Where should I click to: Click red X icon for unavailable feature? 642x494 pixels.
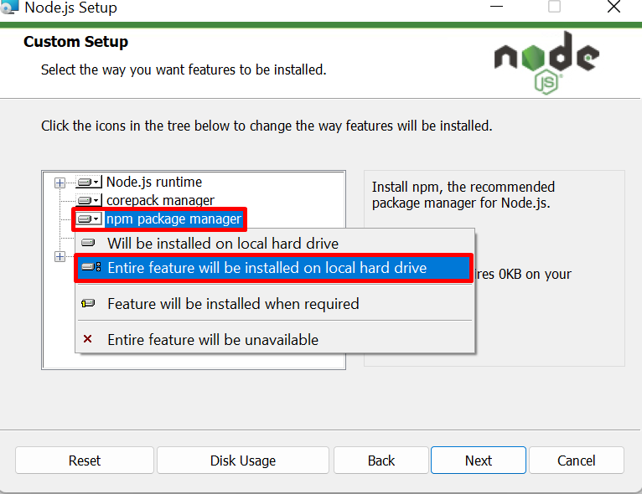click(x=88, y=339)
